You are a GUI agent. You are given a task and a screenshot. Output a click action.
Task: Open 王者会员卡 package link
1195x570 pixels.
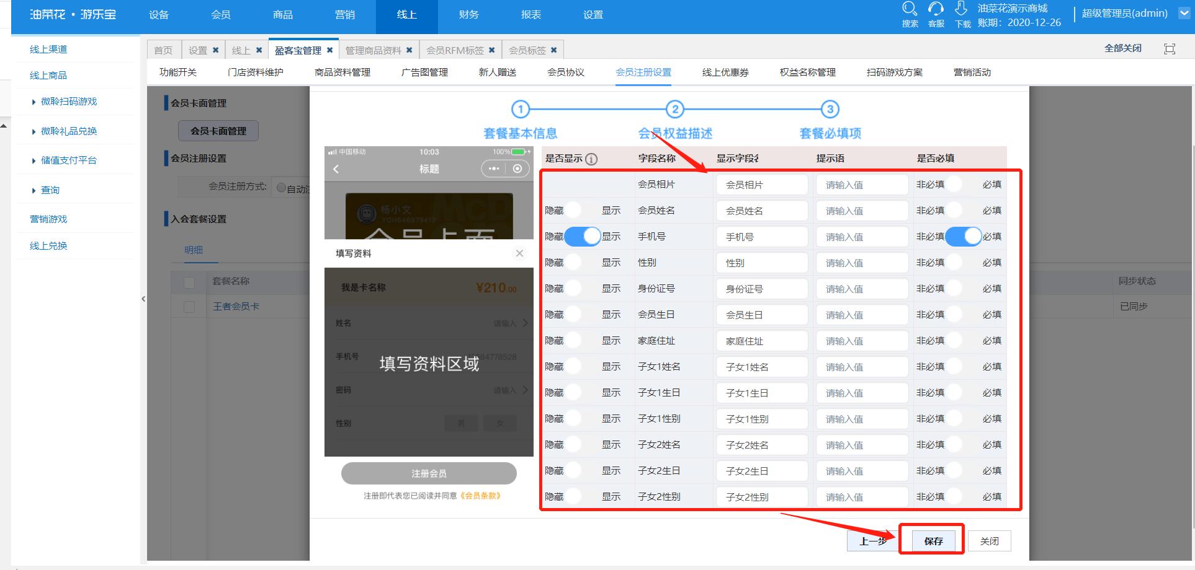(x=236, y=307)
